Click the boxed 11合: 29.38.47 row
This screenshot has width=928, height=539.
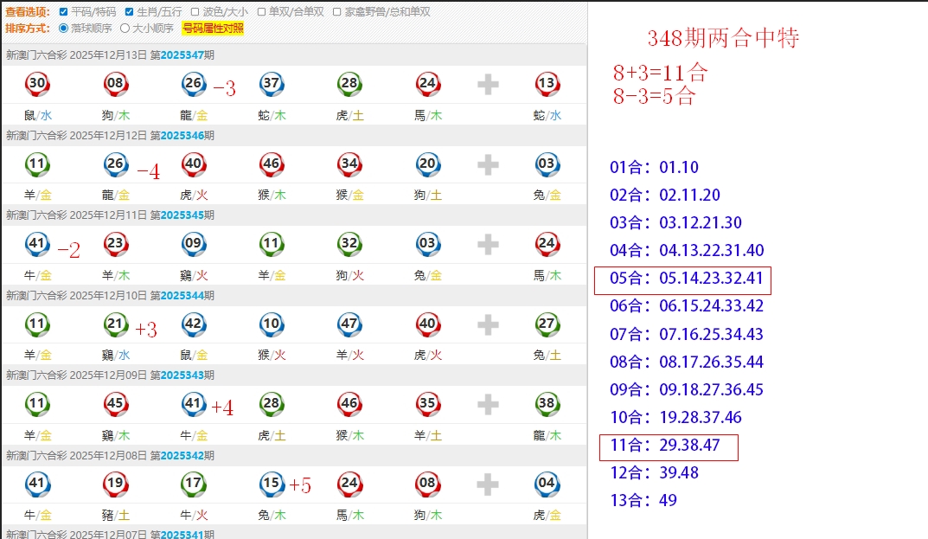click(x=668, y=447)
